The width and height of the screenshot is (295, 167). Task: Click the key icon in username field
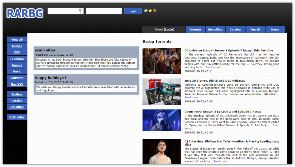80,11
